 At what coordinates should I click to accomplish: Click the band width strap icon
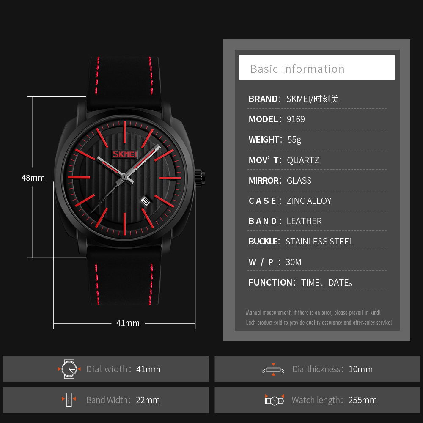coord(69,400)
